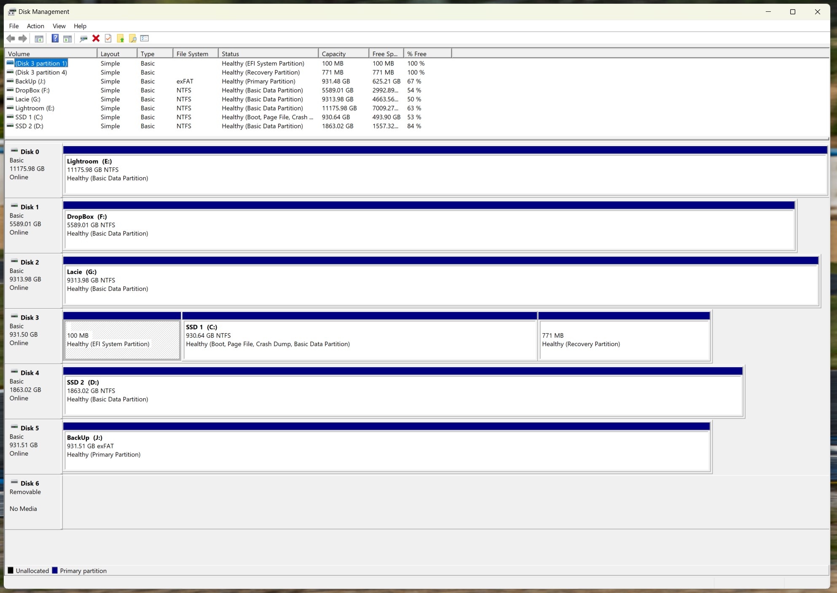Screen dimensions: 837x593
Task: Open the Show/Hide Console Tree icon
Action: pos(39,38)
